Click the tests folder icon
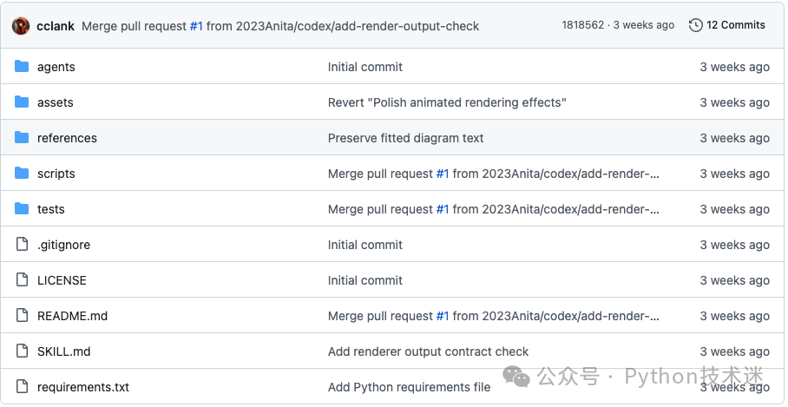This screenshot has width=788, height=407. 22,208
